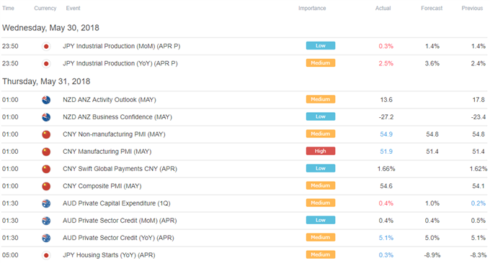Click China flag next to Manufacturing PMI
The height and width of the screenshot is (263, 490).
[x=46, y=152]
